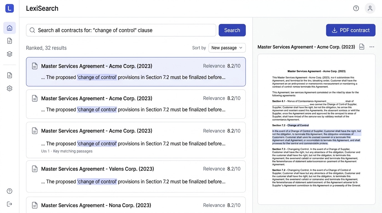The image size is (382, 213).
Task: Click the 'Sort by' label
Action: [x=199, y=48]
